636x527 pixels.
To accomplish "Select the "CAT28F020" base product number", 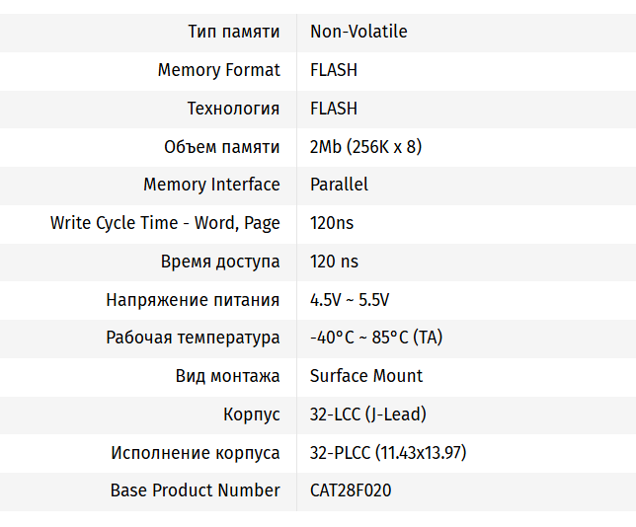I will click(x=351, y=490).
